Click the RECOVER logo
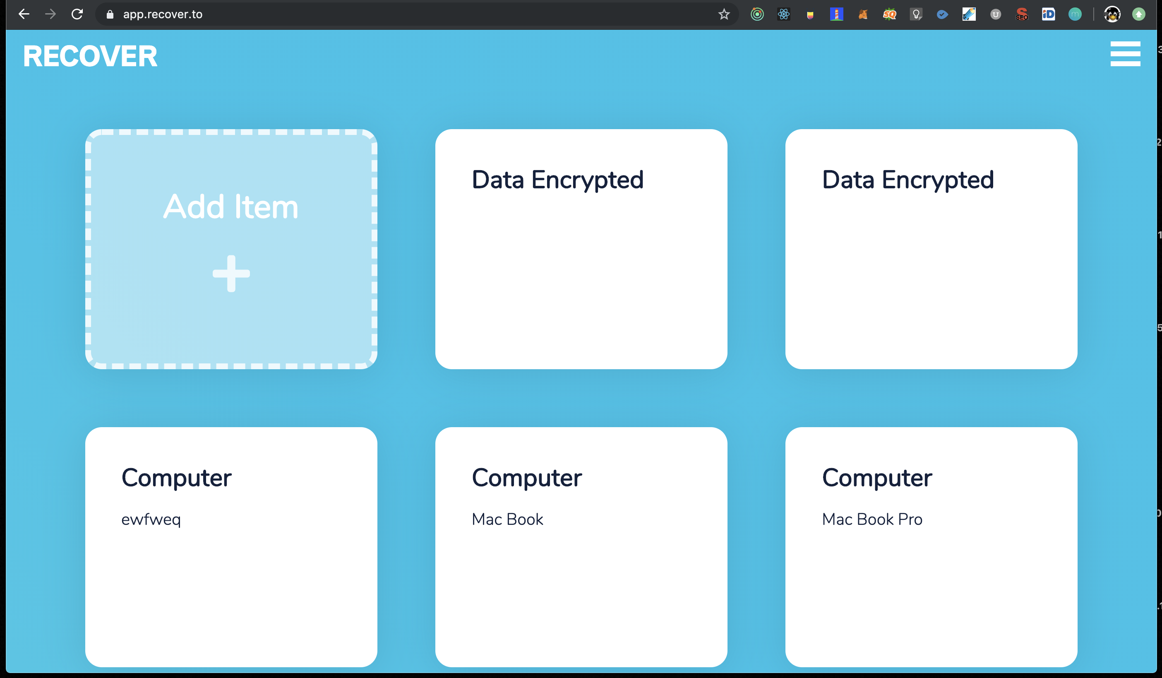This screenshot has height=678, width=1162. coord(90,56)
